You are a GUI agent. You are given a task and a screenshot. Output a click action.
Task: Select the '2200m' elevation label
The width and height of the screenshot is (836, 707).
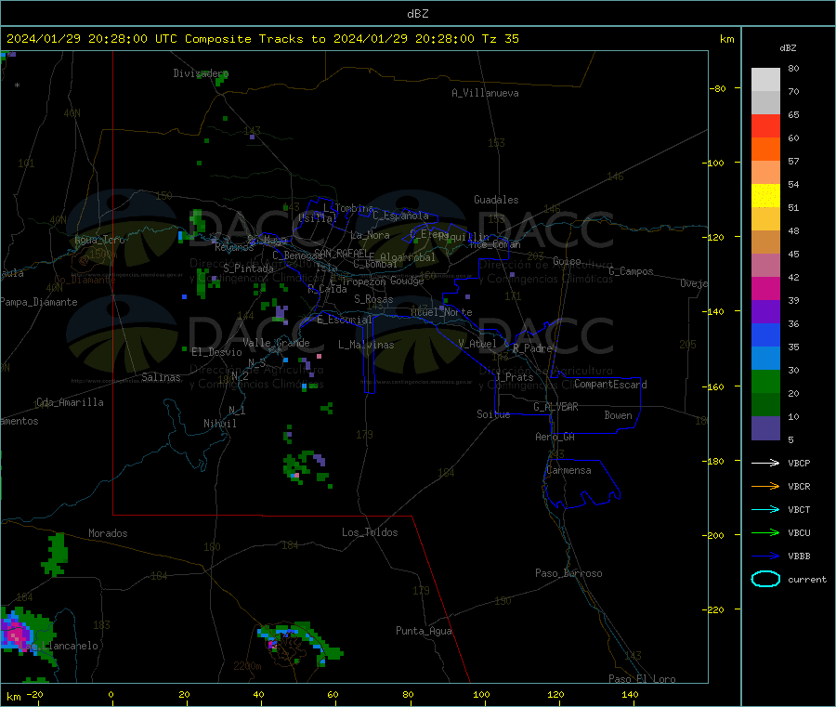point(247,666)
